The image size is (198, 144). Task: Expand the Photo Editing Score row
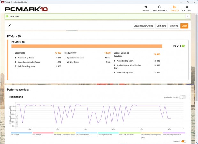click(x=115, y=61)
